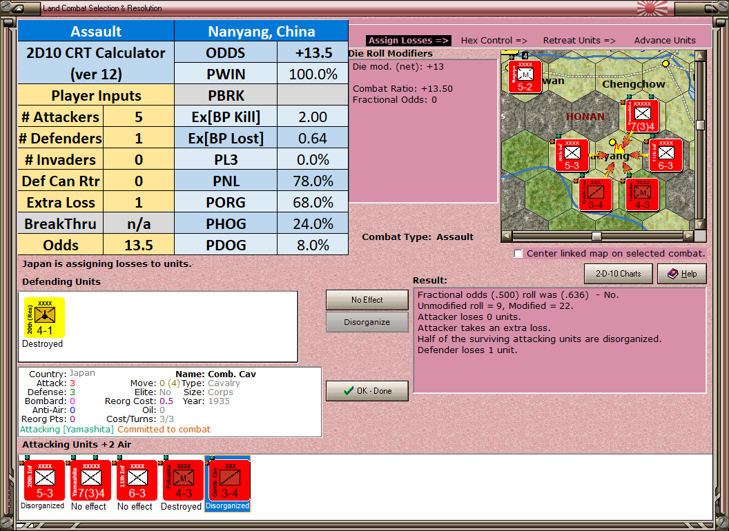Image resolution: width=729 pixels, height=531 pixels.
Task: Click the Disorganize button
Action: (367, 322)
